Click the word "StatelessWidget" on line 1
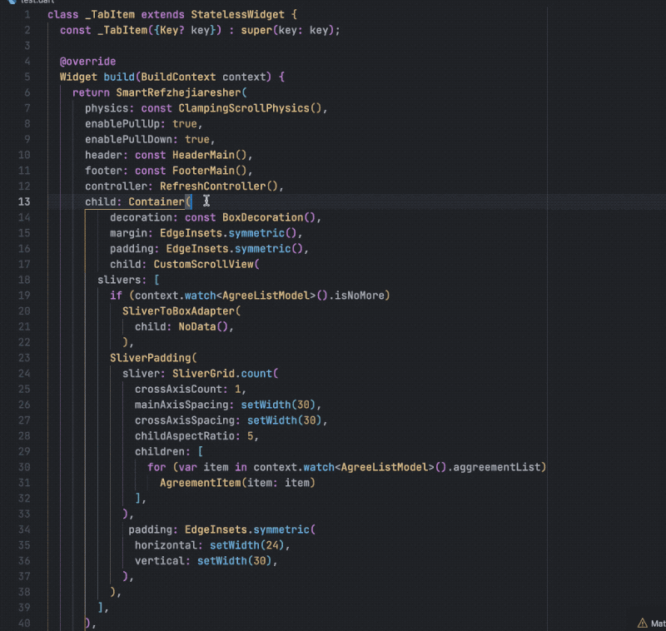Screen dimensions: 666x631 coord(237,14)
